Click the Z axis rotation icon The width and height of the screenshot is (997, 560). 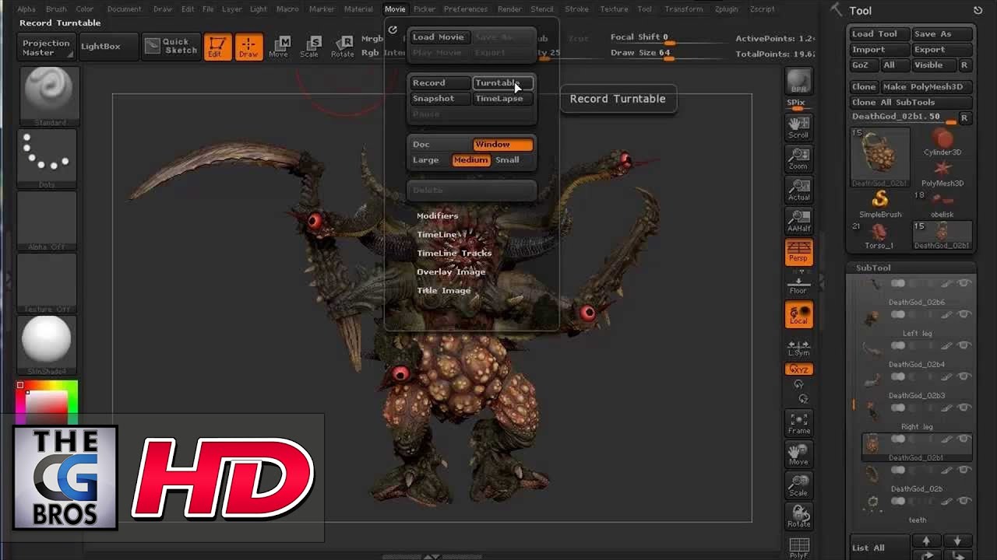[x=803, y=399]
